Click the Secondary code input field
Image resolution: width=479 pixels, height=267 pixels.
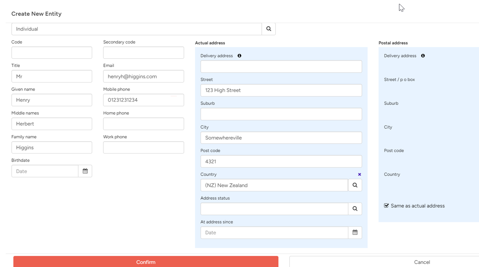143,53
